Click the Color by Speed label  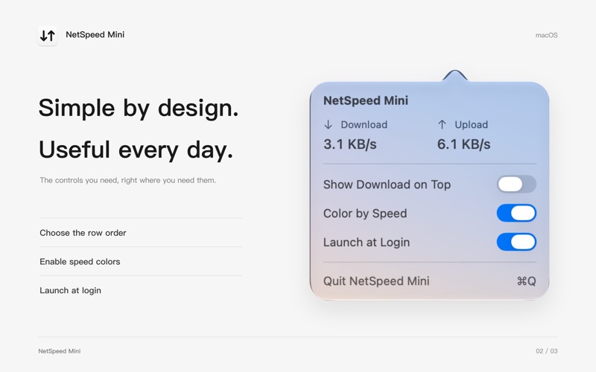(365, 214)
